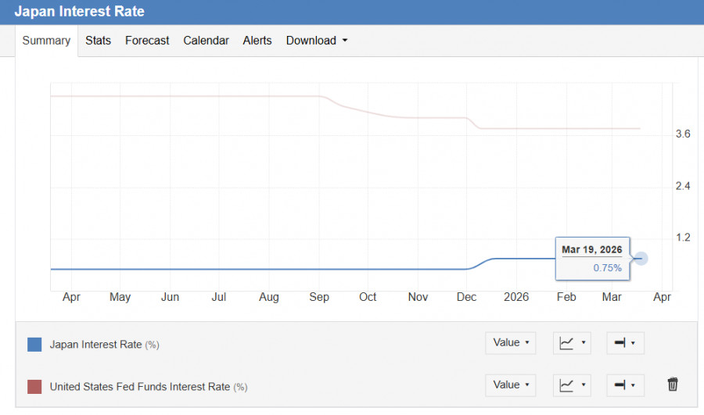
Task: Open axis position menu for US Fed Funds
Action: pos(625,385)
